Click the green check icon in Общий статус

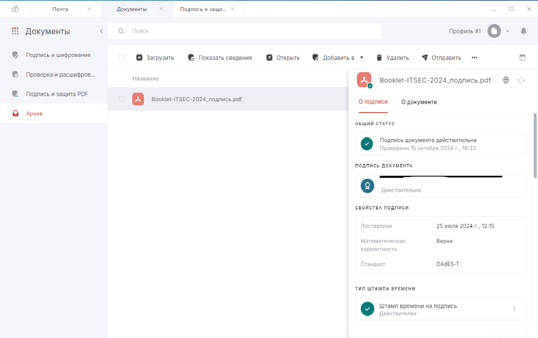pos(368,144)
